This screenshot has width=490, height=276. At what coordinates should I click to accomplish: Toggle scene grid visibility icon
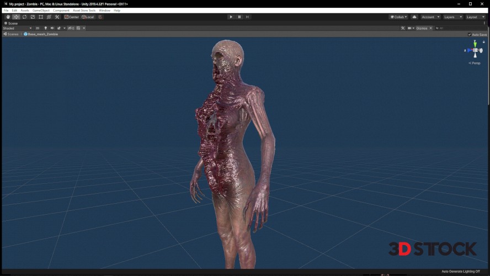tap(78, 28)
